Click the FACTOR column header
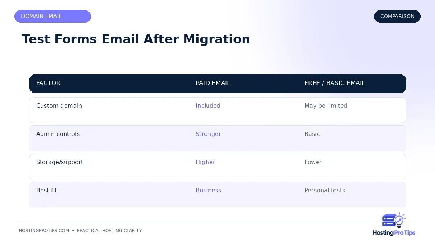The height and width of the screenshot is (244, 435). [48, 83]
